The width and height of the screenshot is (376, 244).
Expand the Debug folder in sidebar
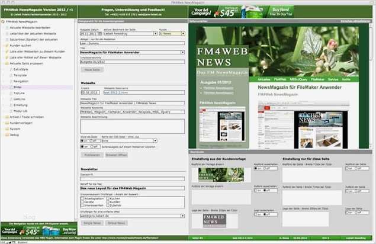(x=7, y=135)
